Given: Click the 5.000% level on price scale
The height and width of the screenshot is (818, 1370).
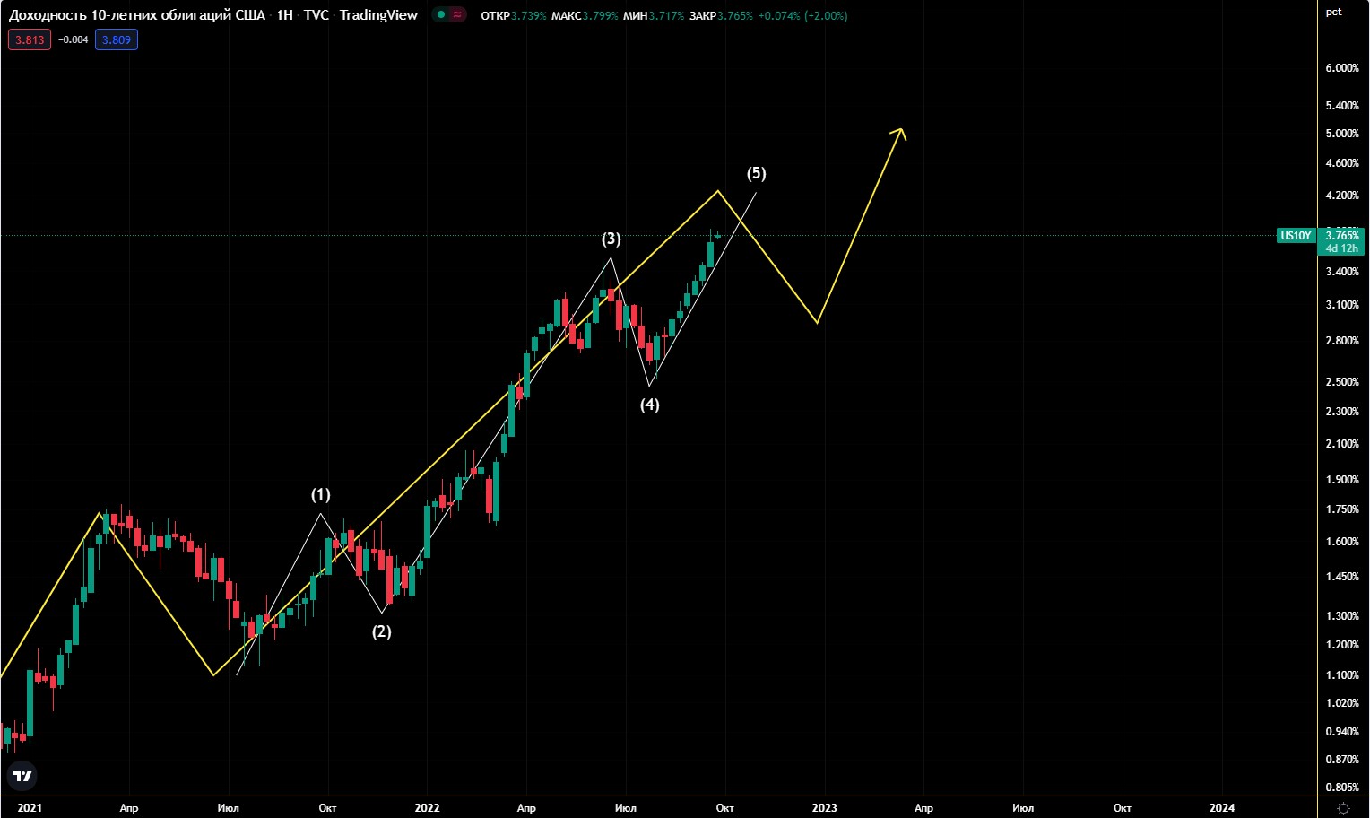Looking at the screenshot, I should tap(1342, 134).
